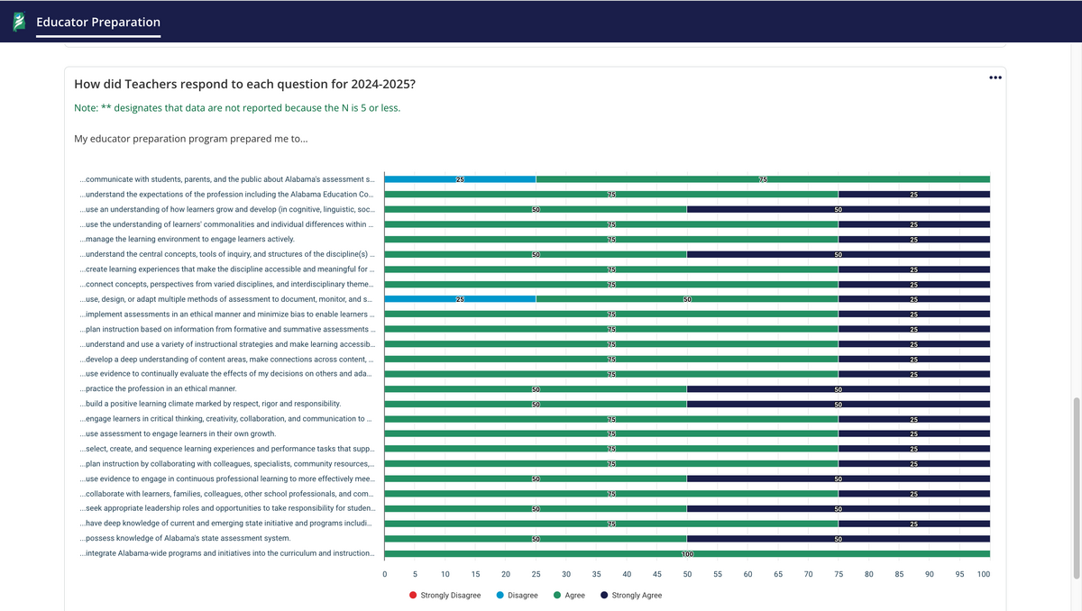Click the Agree bar in 'communicate with students' row
The height and width of the screenshot is (611, 1082).
coord(763,179)
